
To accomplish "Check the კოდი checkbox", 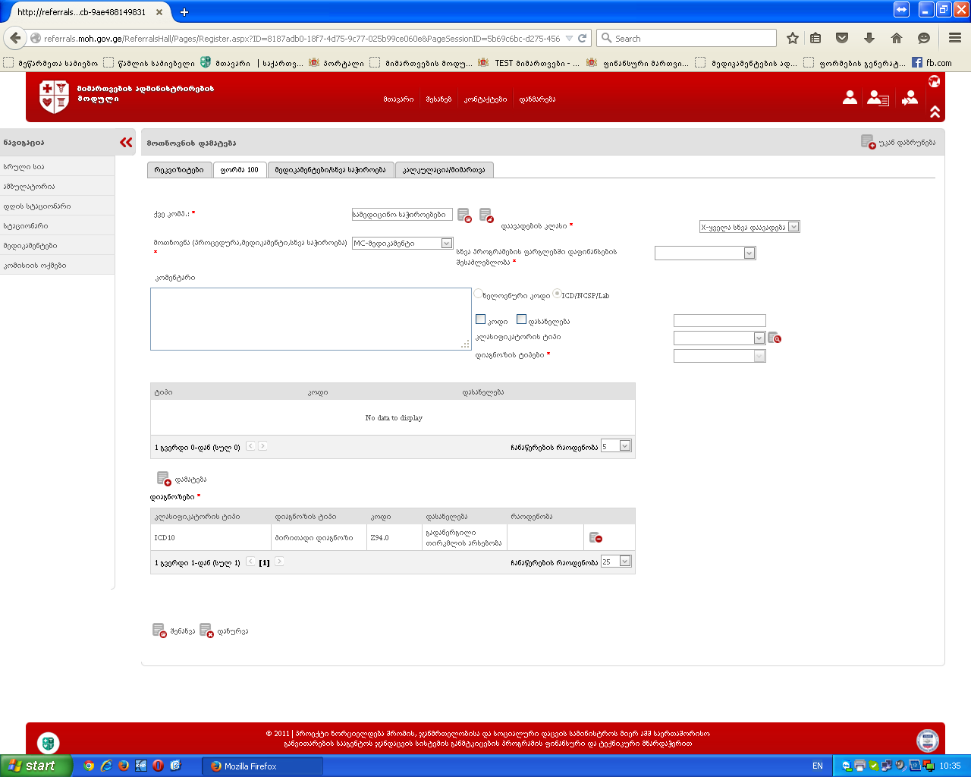I will [480, 319].
